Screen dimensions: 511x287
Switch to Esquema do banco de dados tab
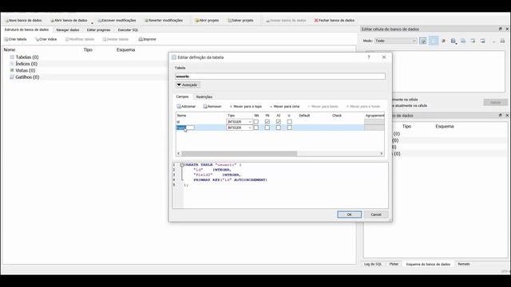click(x=428, y=264)
